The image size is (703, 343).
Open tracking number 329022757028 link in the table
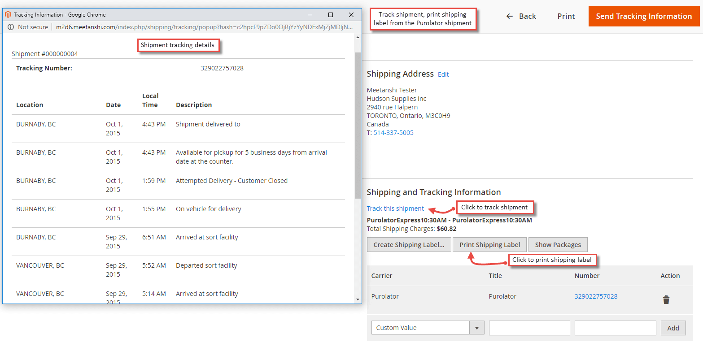[x=596, y=296]
